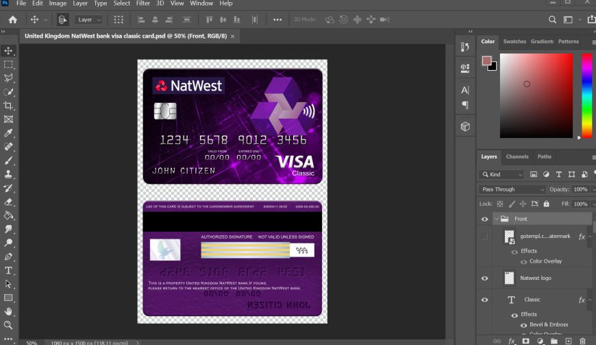
Task: Select the Eyedropper tool
Action: point(8,133)
